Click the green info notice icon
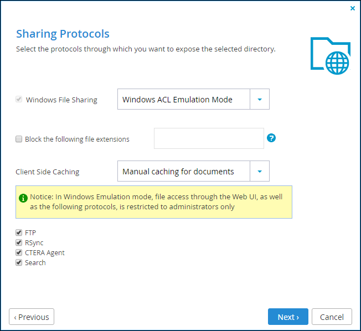The image size is (361, 331). tap(23, 198)
